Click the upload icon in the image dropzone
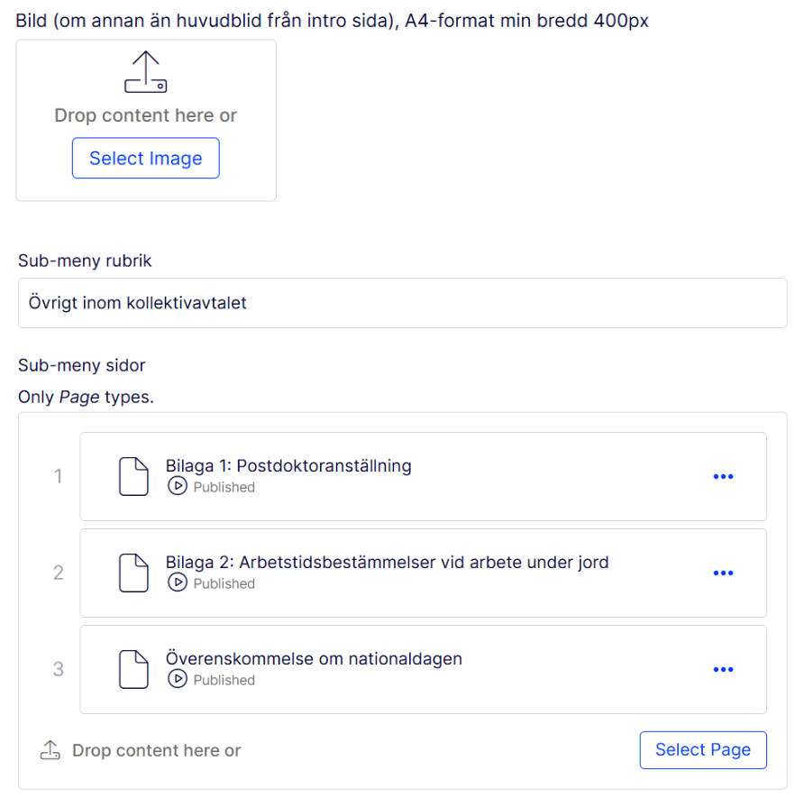Image resolution: width=804 pixels, height=807 pixels. pos(146,72)
